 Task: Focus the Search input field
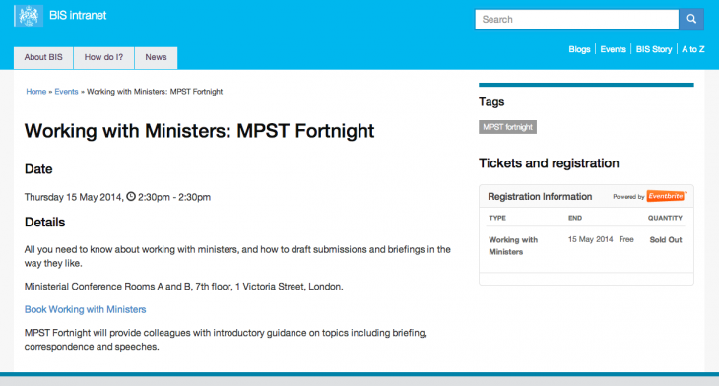tap(577, 20)
